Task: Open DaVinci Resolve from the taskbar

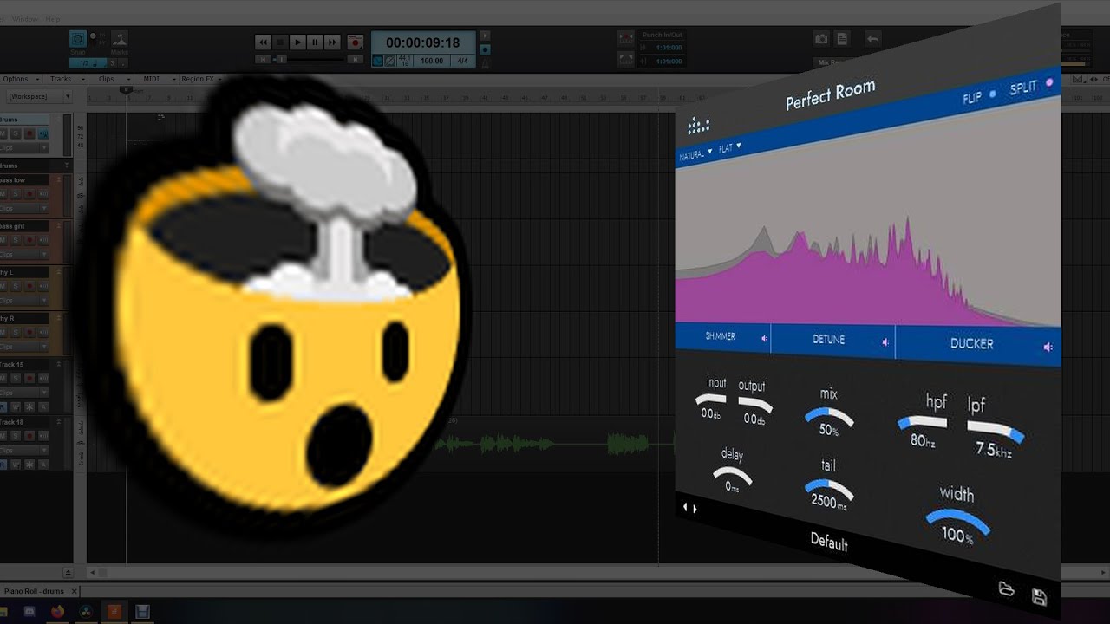Action: pyautogui.click(x=86, y=611)
